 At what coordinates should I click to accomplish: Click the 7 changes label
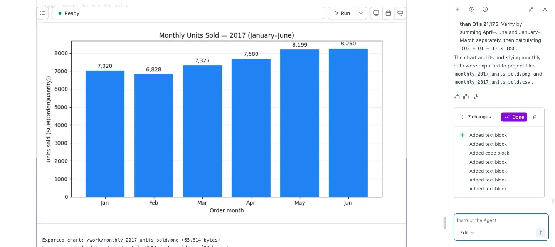coord(479,117)
